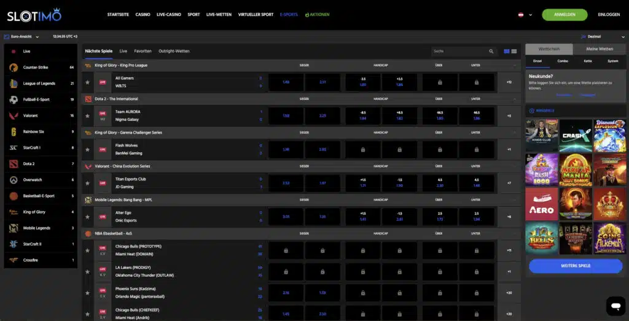Open the Rainbow Six sidebar icon

click(14, 131)
